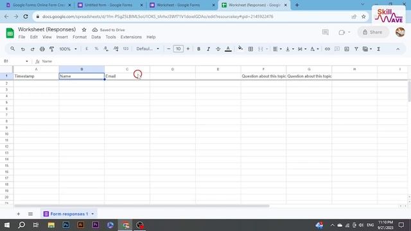This screenshot has width=411, height=231.
Task: Open the Extensions menu
Action: (131, 37)
